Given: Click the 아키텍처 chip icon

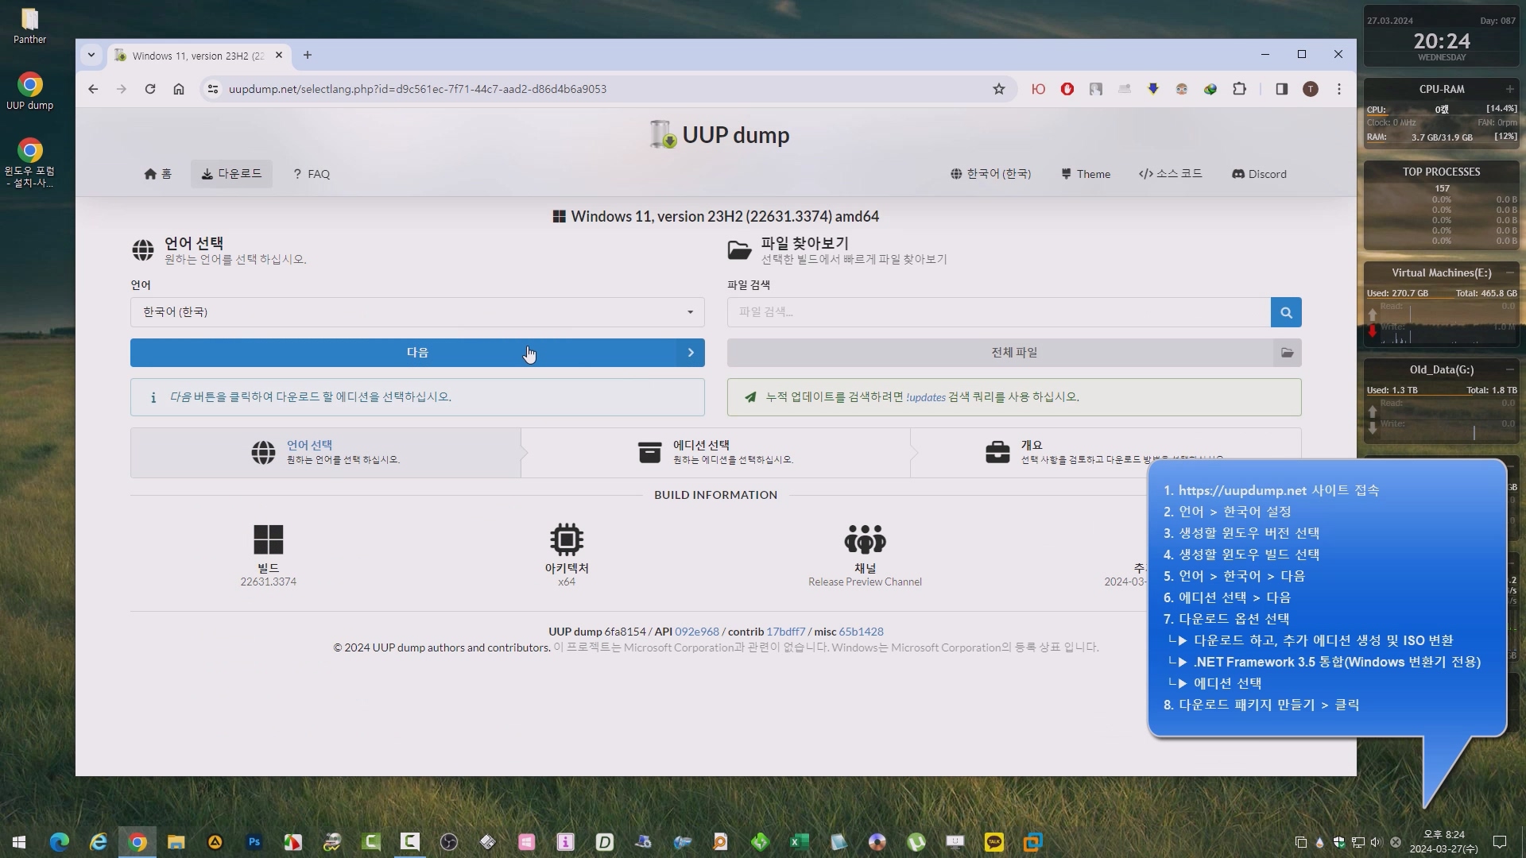Looking at the screenshot, I should coord(567,539).
